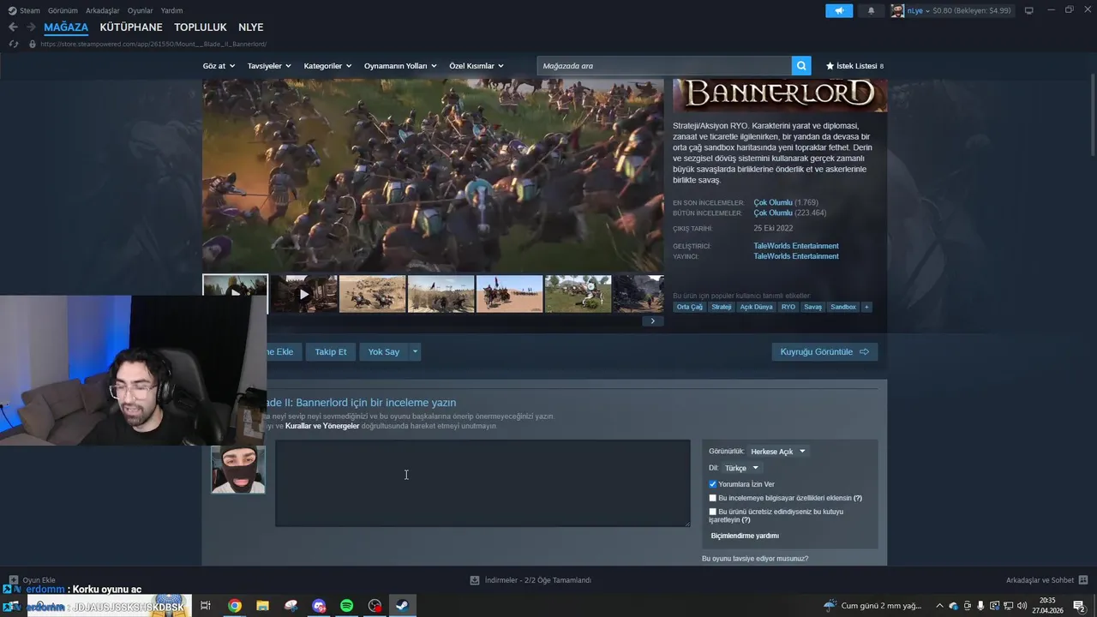The height and width of the screenshot is (617, 1097).
Task: Click the nLye profile avatar
Action: [897, 10]
